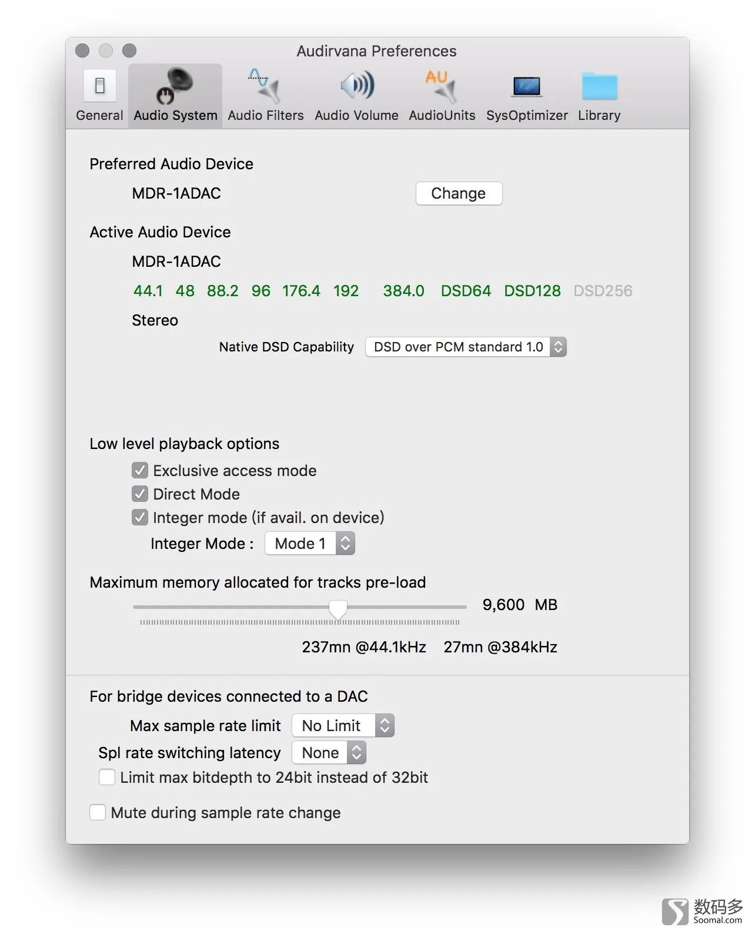Click the Stereo channel label
The width and height of the screenshot is (755, 938).
155,320
